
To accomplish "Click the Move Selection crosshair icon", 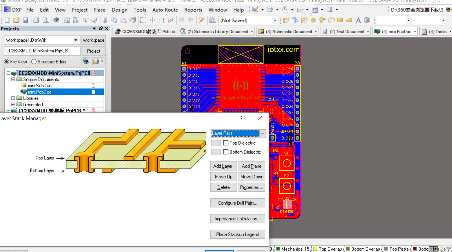I will pos(152,20).
